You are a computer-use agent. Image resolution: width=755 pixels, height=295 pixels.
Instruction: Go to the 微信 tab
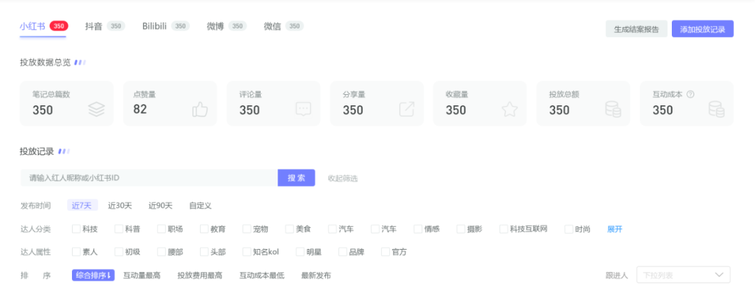284,27
